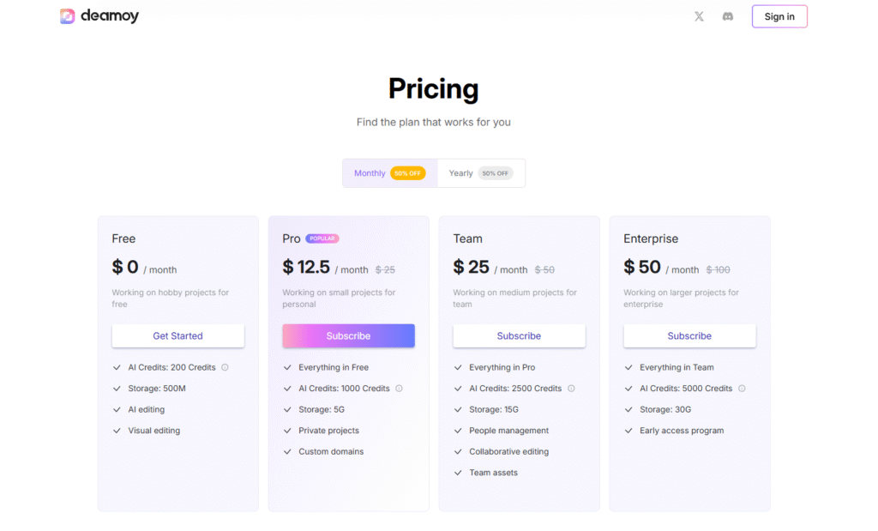
Task: Click the deamoy brand name text
Action: point(110,16)
